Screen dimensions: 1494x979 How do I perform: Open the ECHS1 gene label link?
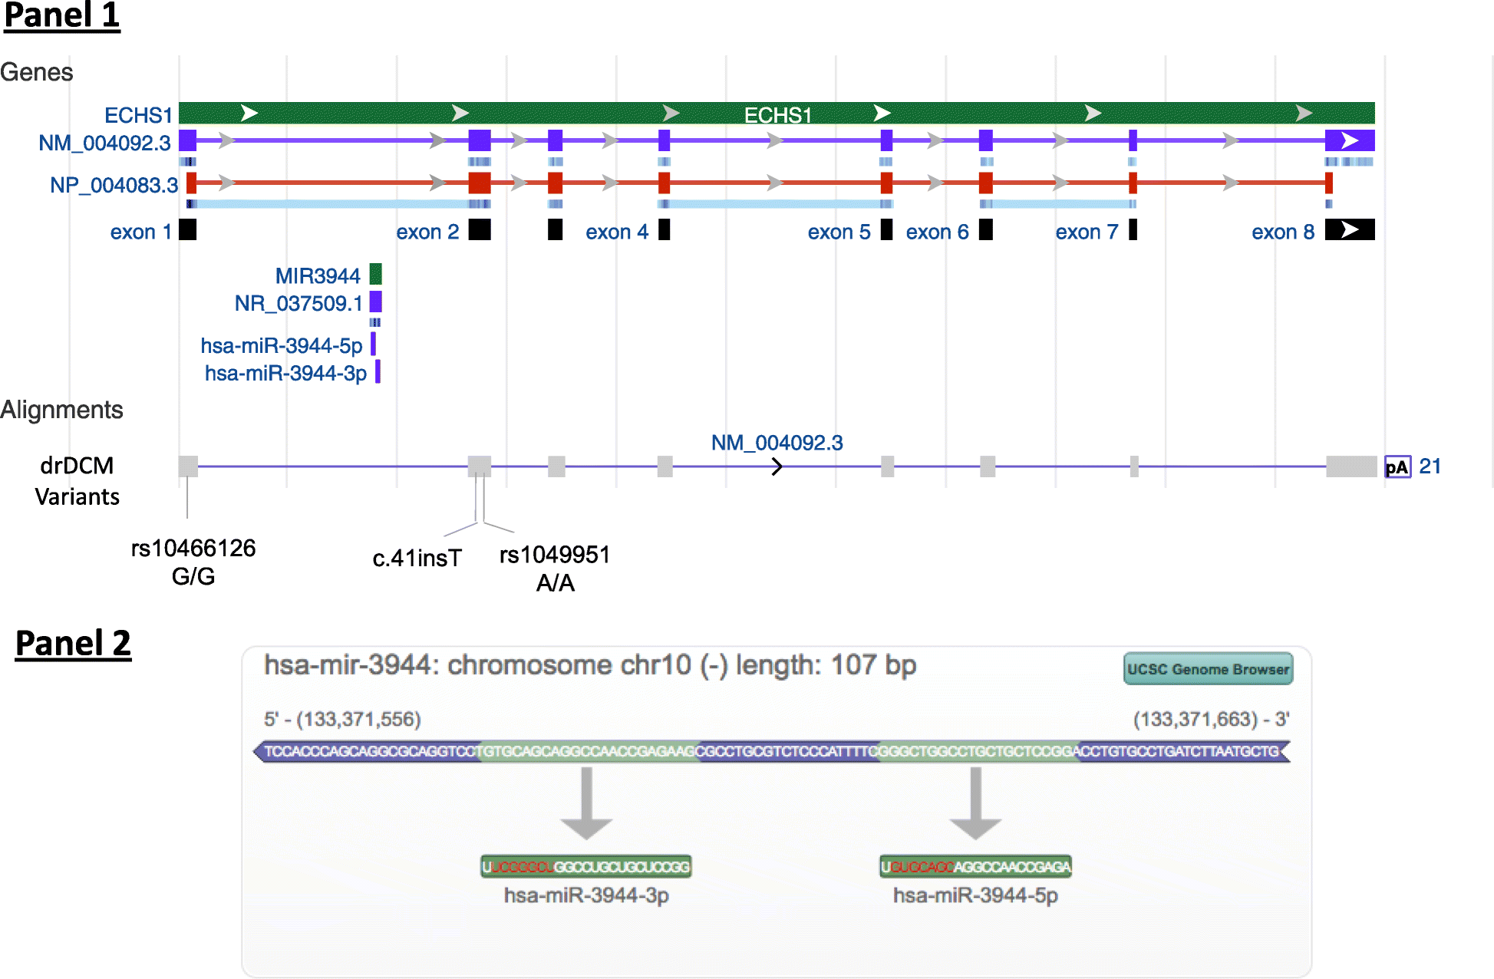(x=138, y=115)
